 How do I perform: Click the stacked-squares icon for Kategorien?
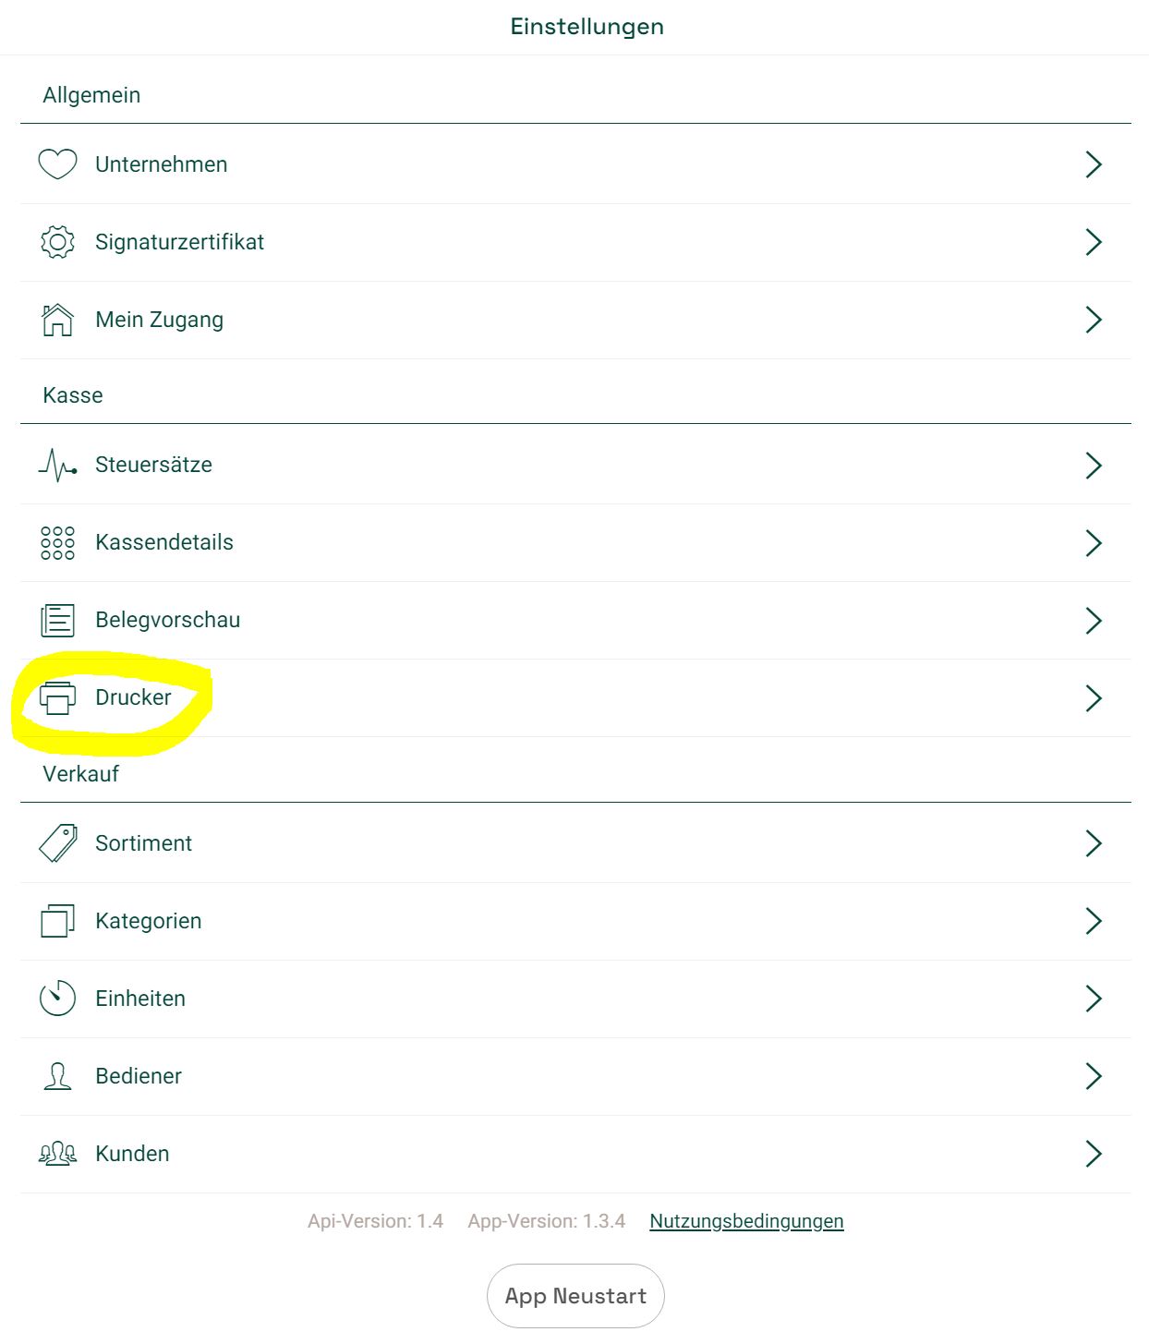[x=57, y=921]
